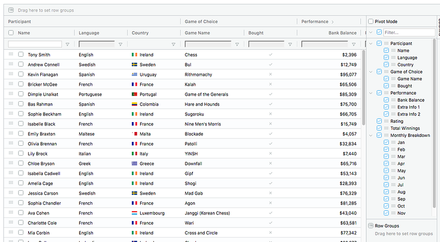
Task: Click the Ireland flag in Tony Smith's row
Action: [134, 55]
